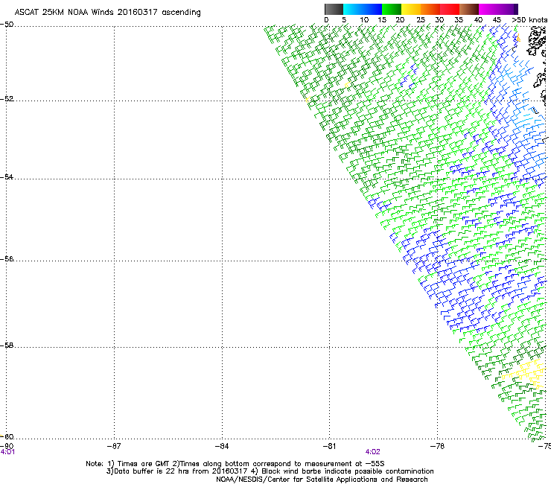Click the purple 4:01 time stamp
Screen dimensions: 551x484
coord(7,452)
